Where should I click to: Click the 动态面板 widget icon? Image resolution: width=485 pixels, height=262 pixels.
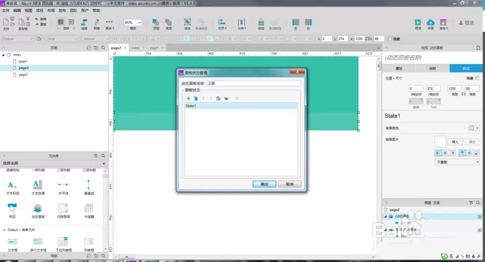pyautogui.click(x=38, y=208)
